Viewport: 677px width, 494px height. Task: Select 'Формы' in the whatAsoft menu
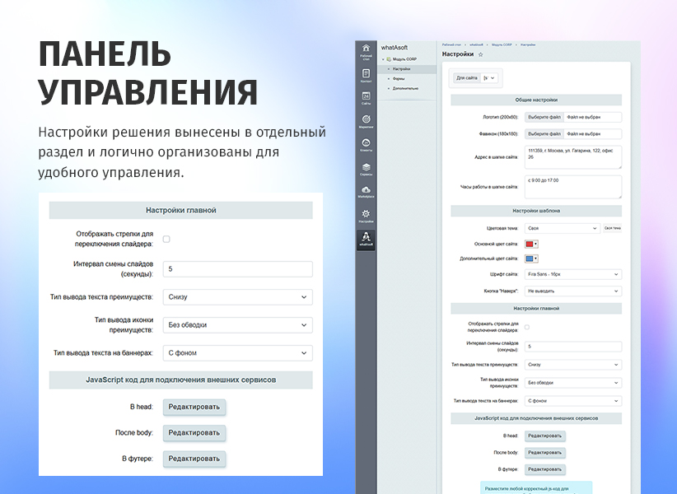click(x=399, y=78)
